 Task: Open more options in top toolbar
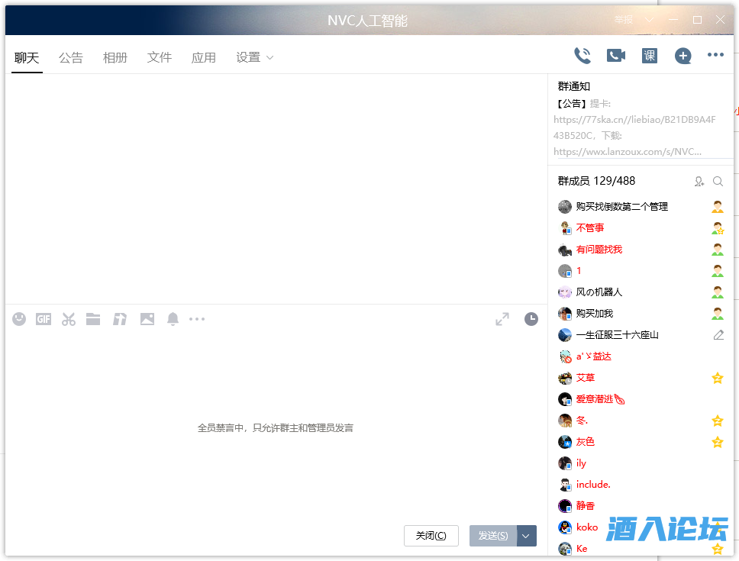pyautogui.click(x=715, y=55)
